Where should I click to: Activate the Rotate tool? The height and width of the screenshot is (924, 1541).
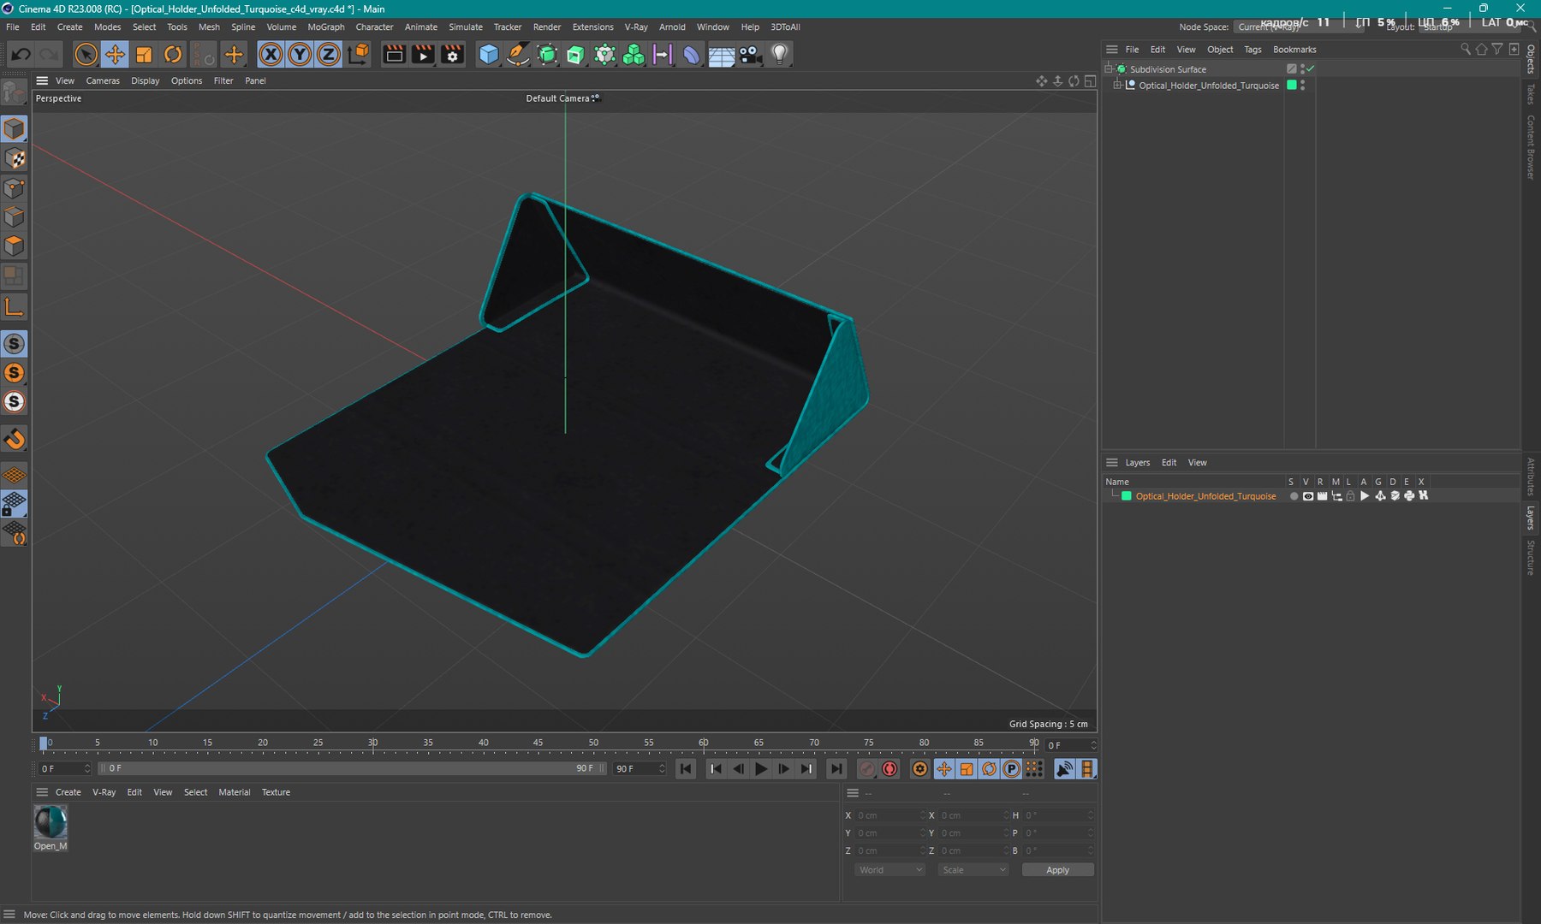(x=173, y=55)
